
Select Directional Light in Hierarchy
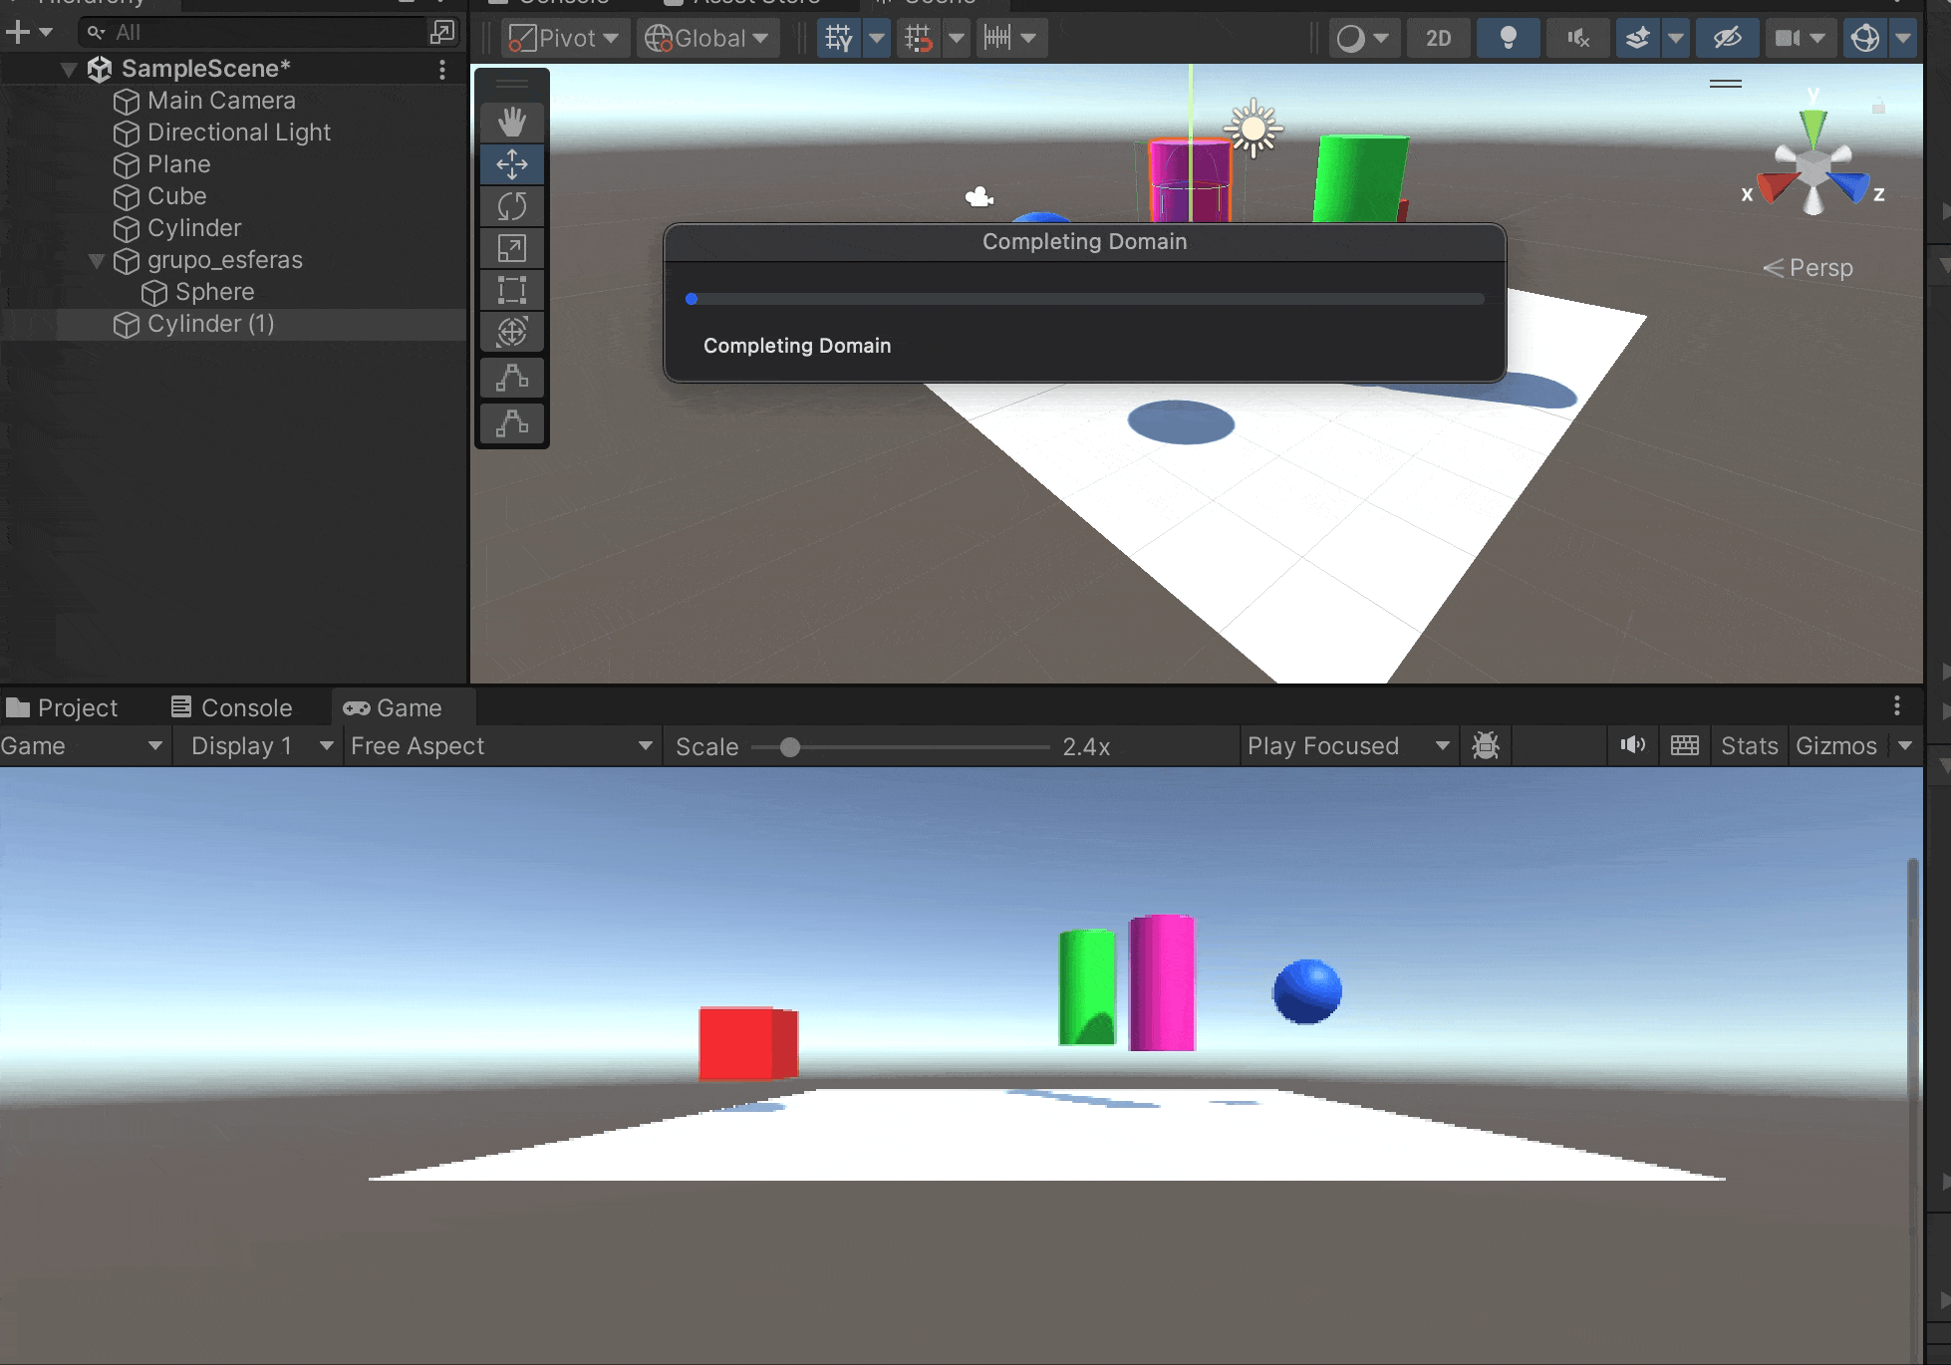point(238,133)
